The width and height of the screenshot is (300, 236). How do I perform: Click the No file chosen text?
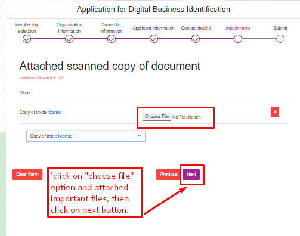187,117
